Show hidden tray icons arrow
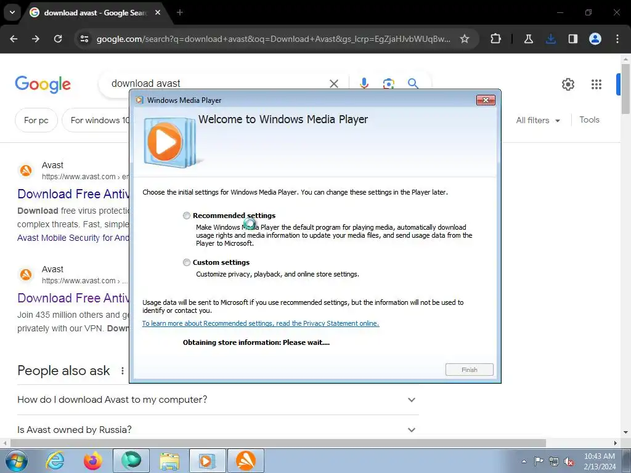631x473 pixels. [524, 461]
